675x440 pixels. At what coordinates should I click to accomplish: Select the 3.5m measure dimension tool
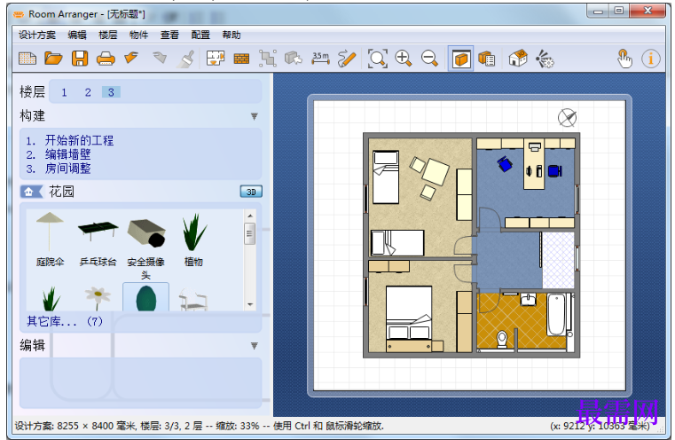tap(321, 59)
